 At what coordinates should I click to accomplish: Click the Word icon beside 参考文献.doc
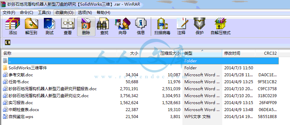5,75
